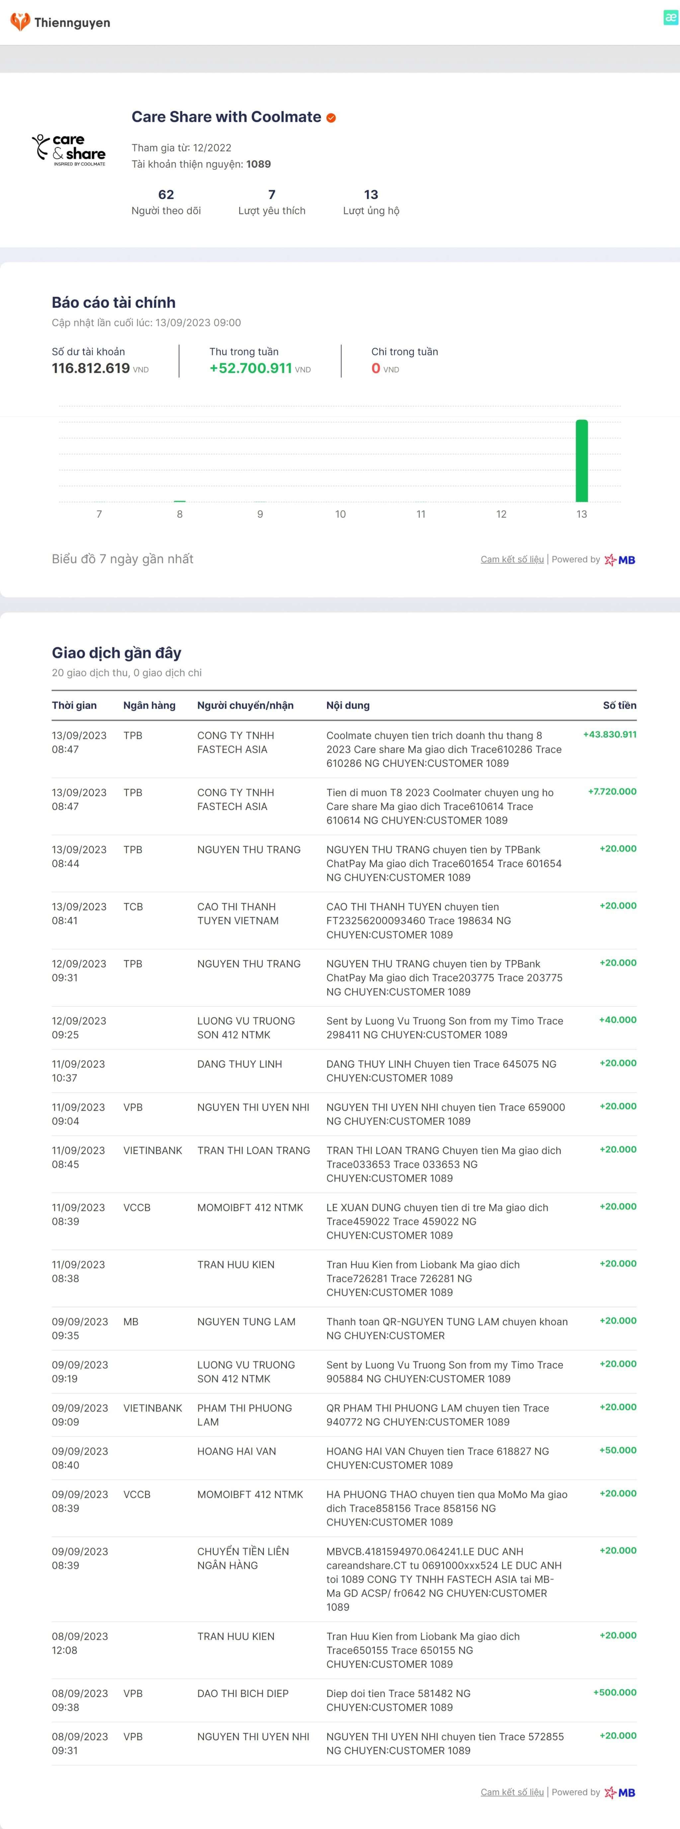Click the 'Số tiền' column header
This screenshot has height=1829, width=680.
[x=620, y=705]
